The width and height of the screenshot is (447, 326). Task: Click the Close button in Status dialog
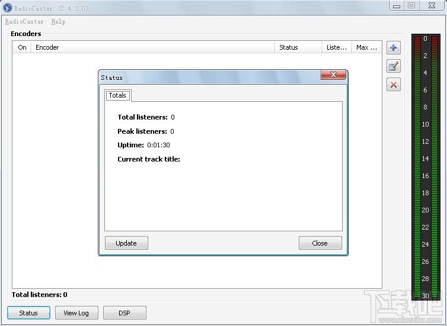pos(320,243)
